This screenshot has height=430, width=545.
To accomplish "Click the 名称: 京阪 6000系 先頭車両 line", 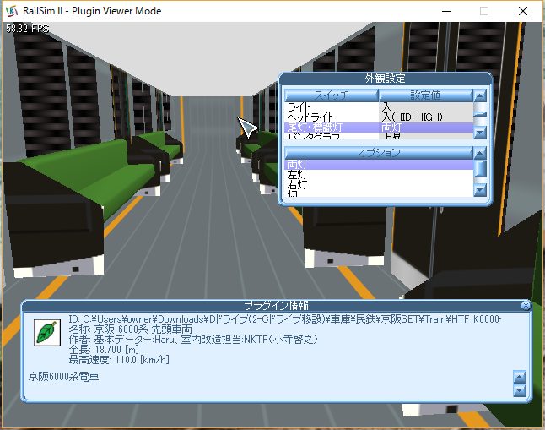I will pyautogui.click(x=130, y=329).
